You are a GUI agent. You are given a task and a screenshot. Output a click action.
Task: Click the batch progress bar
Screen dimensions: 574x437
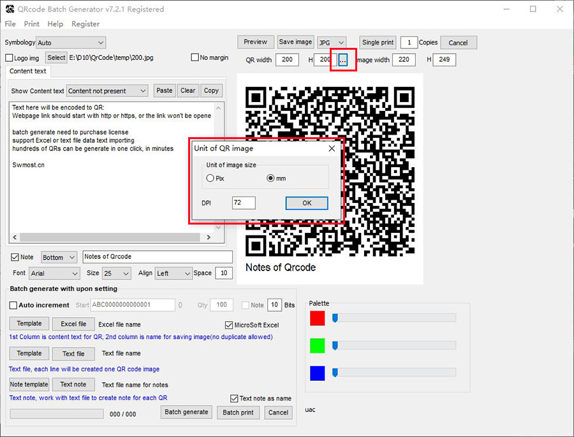57,414
